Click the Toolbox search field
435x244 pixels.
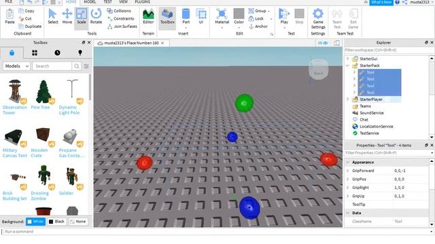[x=52, y=66]
